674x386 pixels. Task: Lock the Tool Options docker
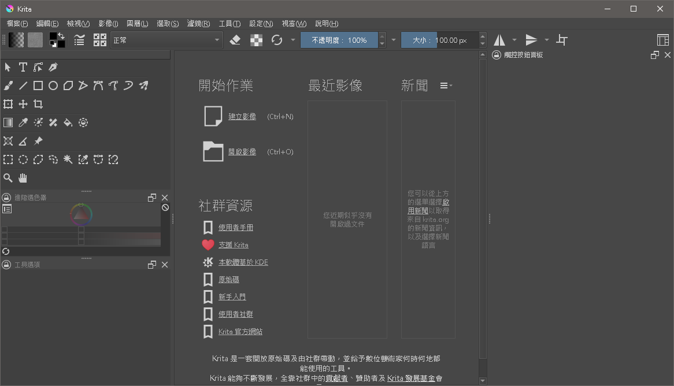coord(6,264)
